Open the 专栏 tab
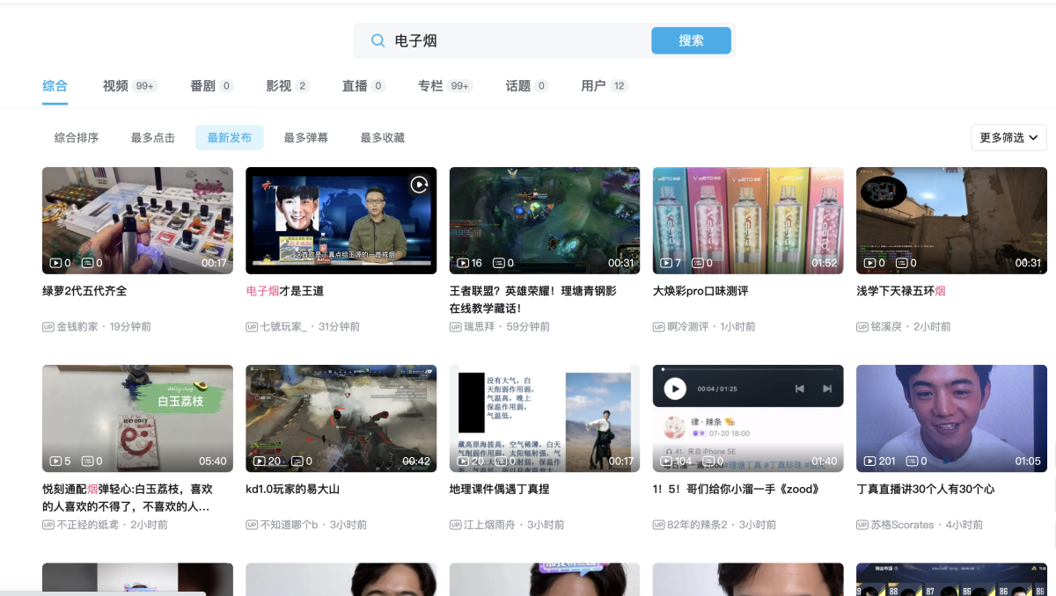Viewport: 1056px width, 596px height. coord(430,85)
